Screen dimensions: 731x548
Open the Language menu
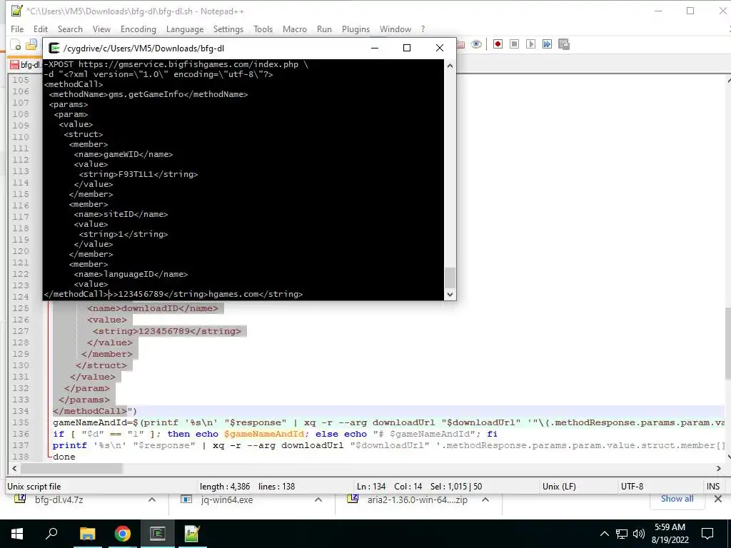click(185, 29)
